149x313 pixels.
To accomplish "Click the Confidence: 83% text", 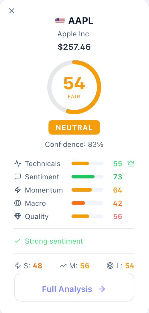I will tap(74, 144).
